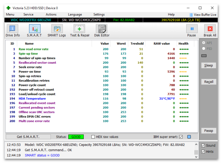
Task: Toggle the IBM super smart checkbox
Action: pos(181,137)
